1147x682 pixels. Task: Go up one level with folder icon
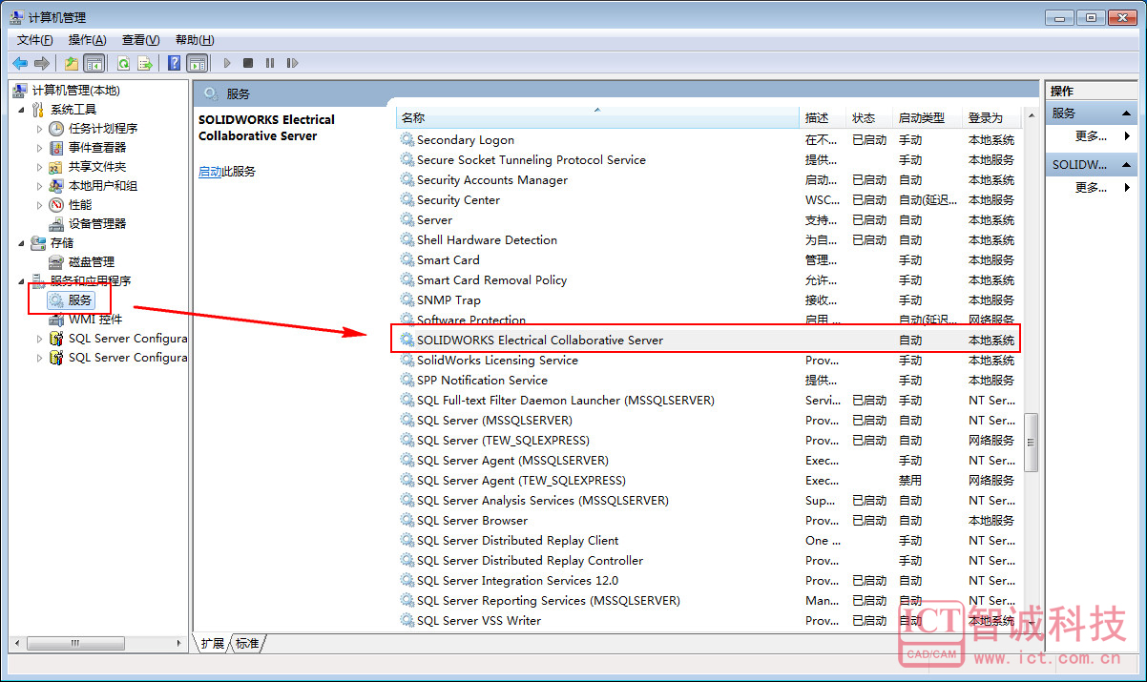pos(71,63)
